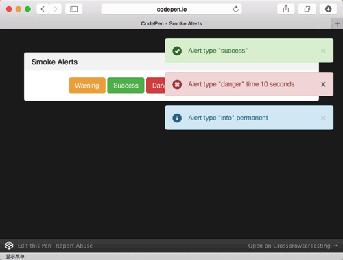Select the CodePen - Smoke Alerts tab
This screenshot has width=343, height=260.
click(x=166, y=23)
